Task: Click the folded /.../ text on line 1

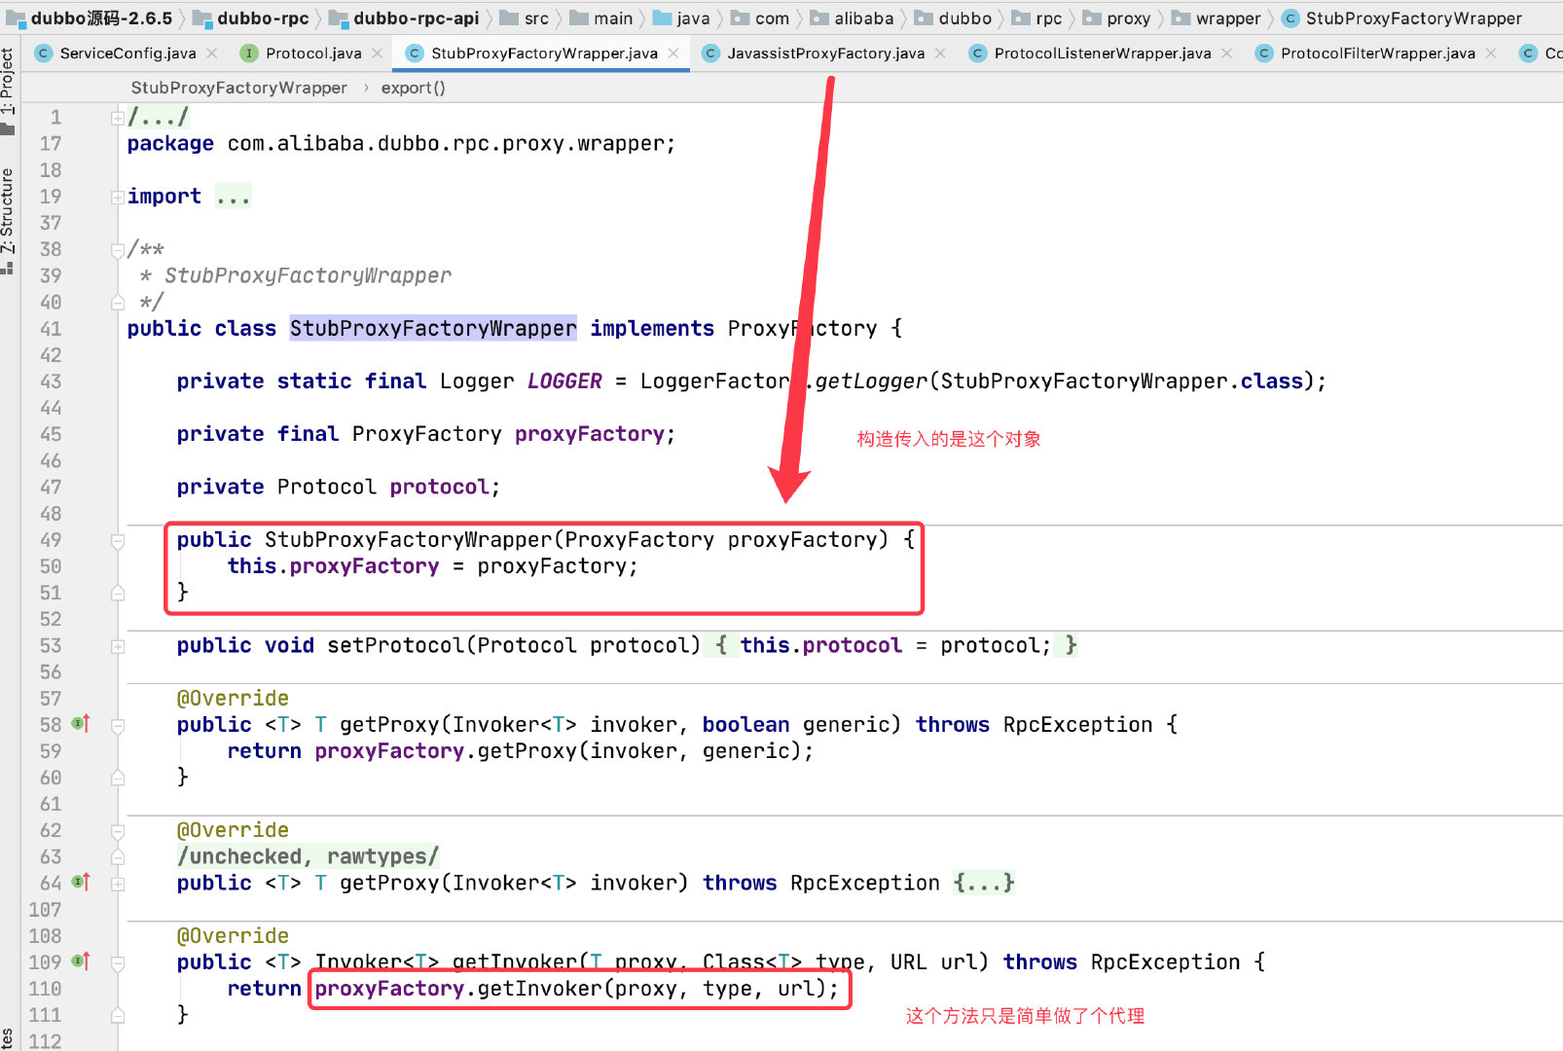Action: (x=158, y=118)
